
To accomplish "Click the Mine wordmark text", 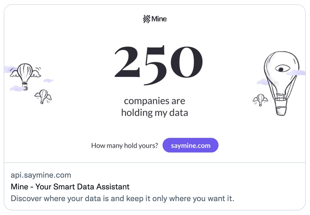I will (x=159, y=19).
